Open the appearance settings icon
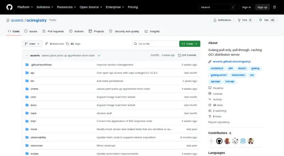 pos(274,7)
